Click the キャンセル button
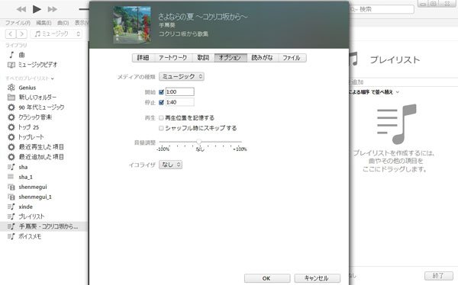 318,278
